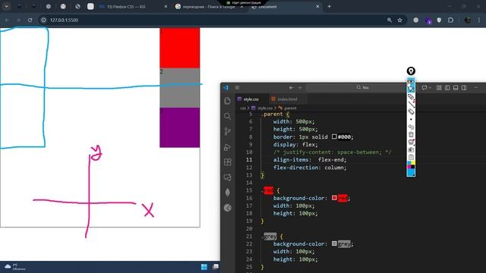
Task: Go back in the browser
Action: click(x=7, y=20)
